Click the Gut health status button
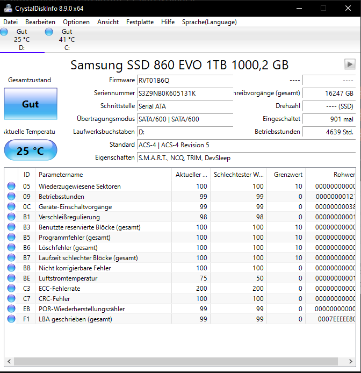Viewport: 361px width, 373px height. 31,104
